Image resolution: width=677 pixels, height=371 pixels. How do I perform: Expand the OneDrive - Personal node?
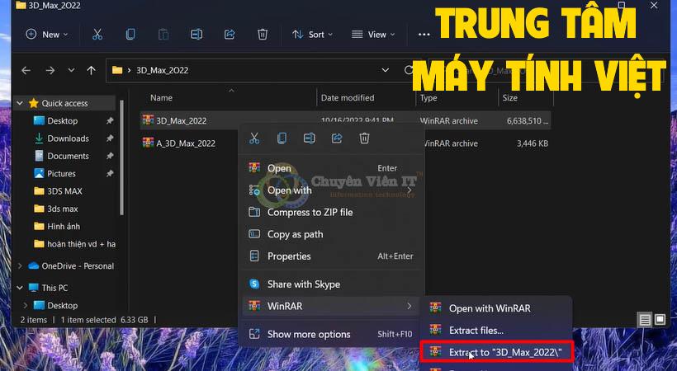point(20,265)
